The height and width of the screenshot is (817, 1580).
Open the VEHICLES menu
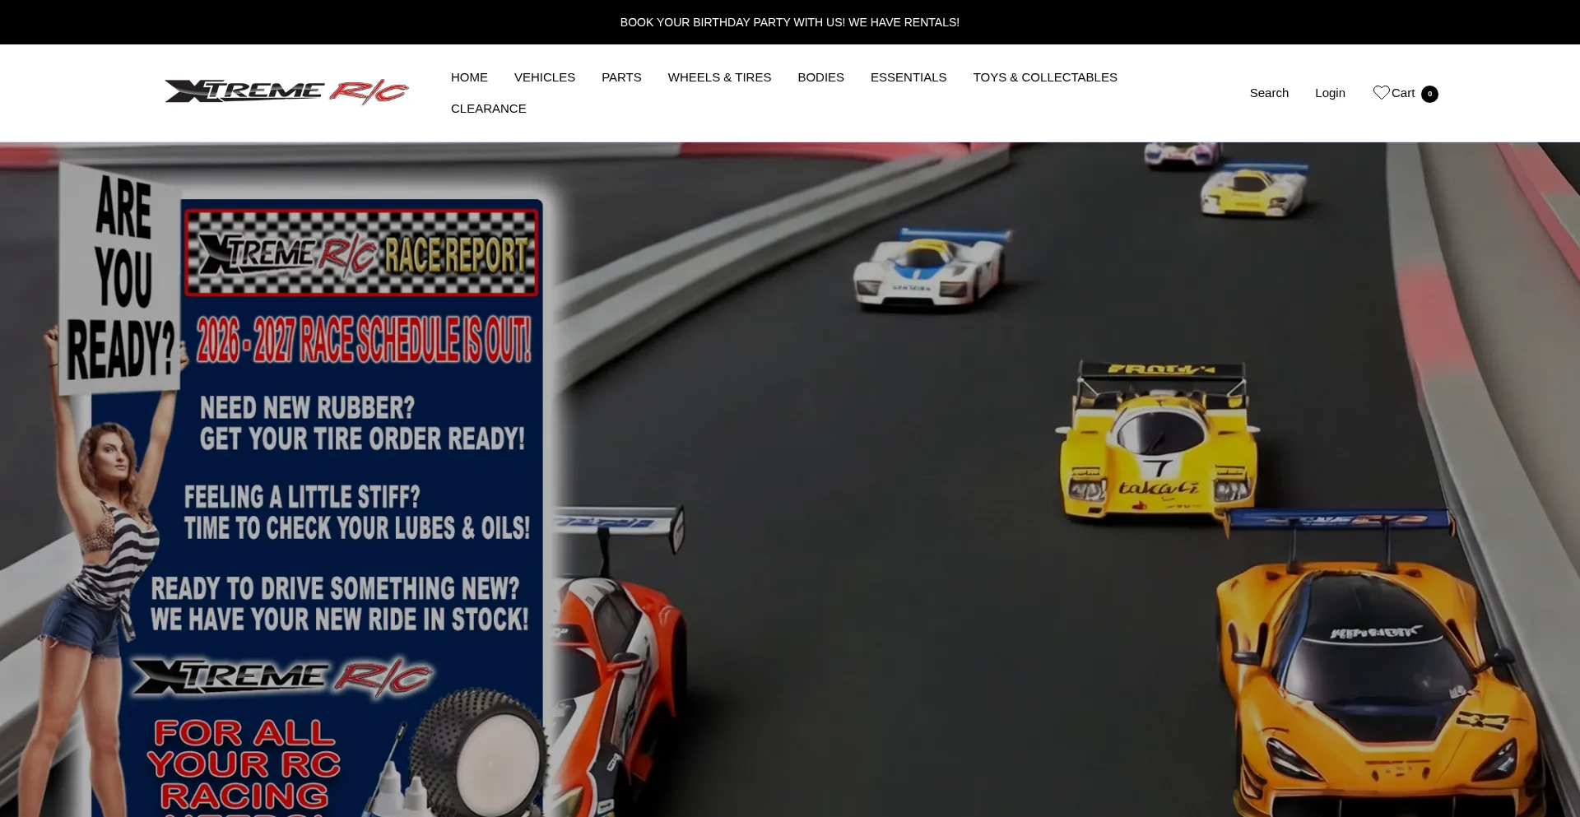545,77
